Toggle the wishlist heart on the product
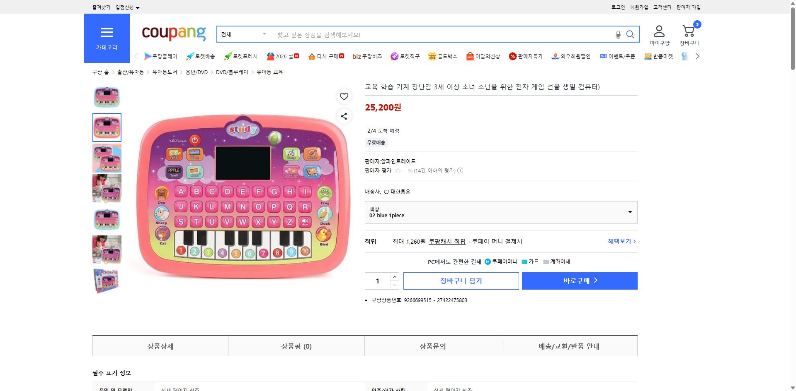Viewport: 796px width, 391px height. (x=344, y=96)
